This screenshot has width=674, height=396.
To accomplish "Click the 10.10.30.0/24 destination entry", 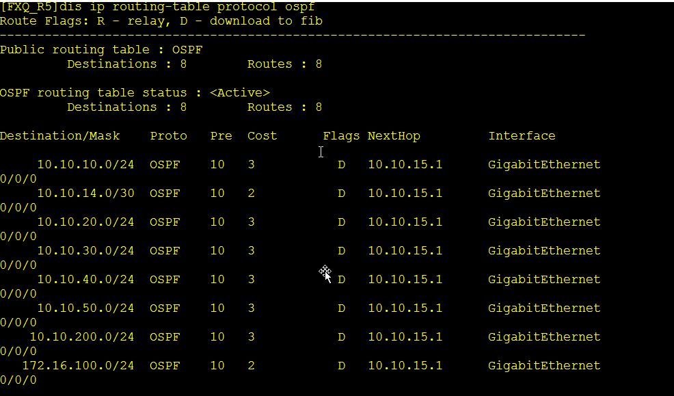I will pyautogui.click(x=86, y=251).
